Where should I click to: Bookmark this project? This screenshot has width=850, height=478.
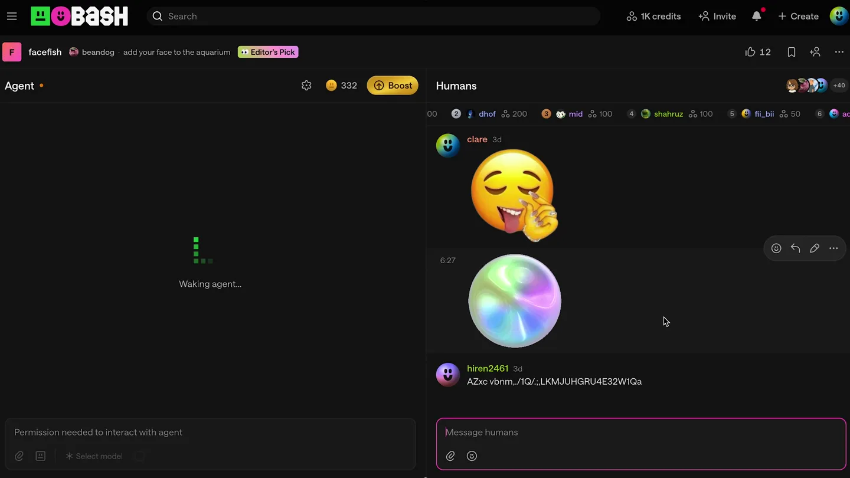pyautogui.click(x=792, y=52)
